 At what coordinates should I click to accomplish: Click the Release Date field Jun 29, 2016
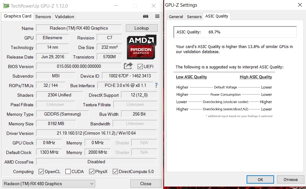(x=53, y=57)
